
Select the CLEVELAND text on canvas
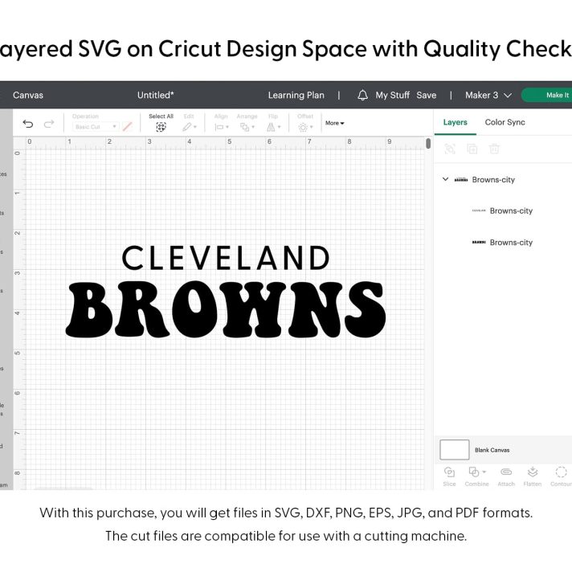pyautogui.click(x=226, y=258)
